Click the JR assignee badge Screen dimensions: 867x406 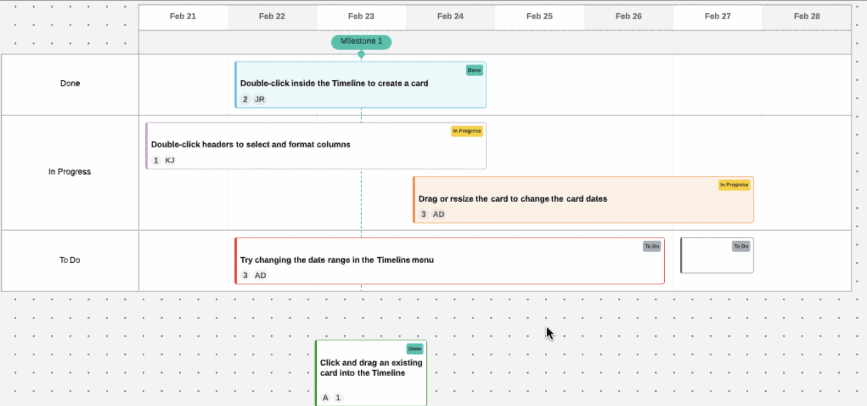(259, 99)
